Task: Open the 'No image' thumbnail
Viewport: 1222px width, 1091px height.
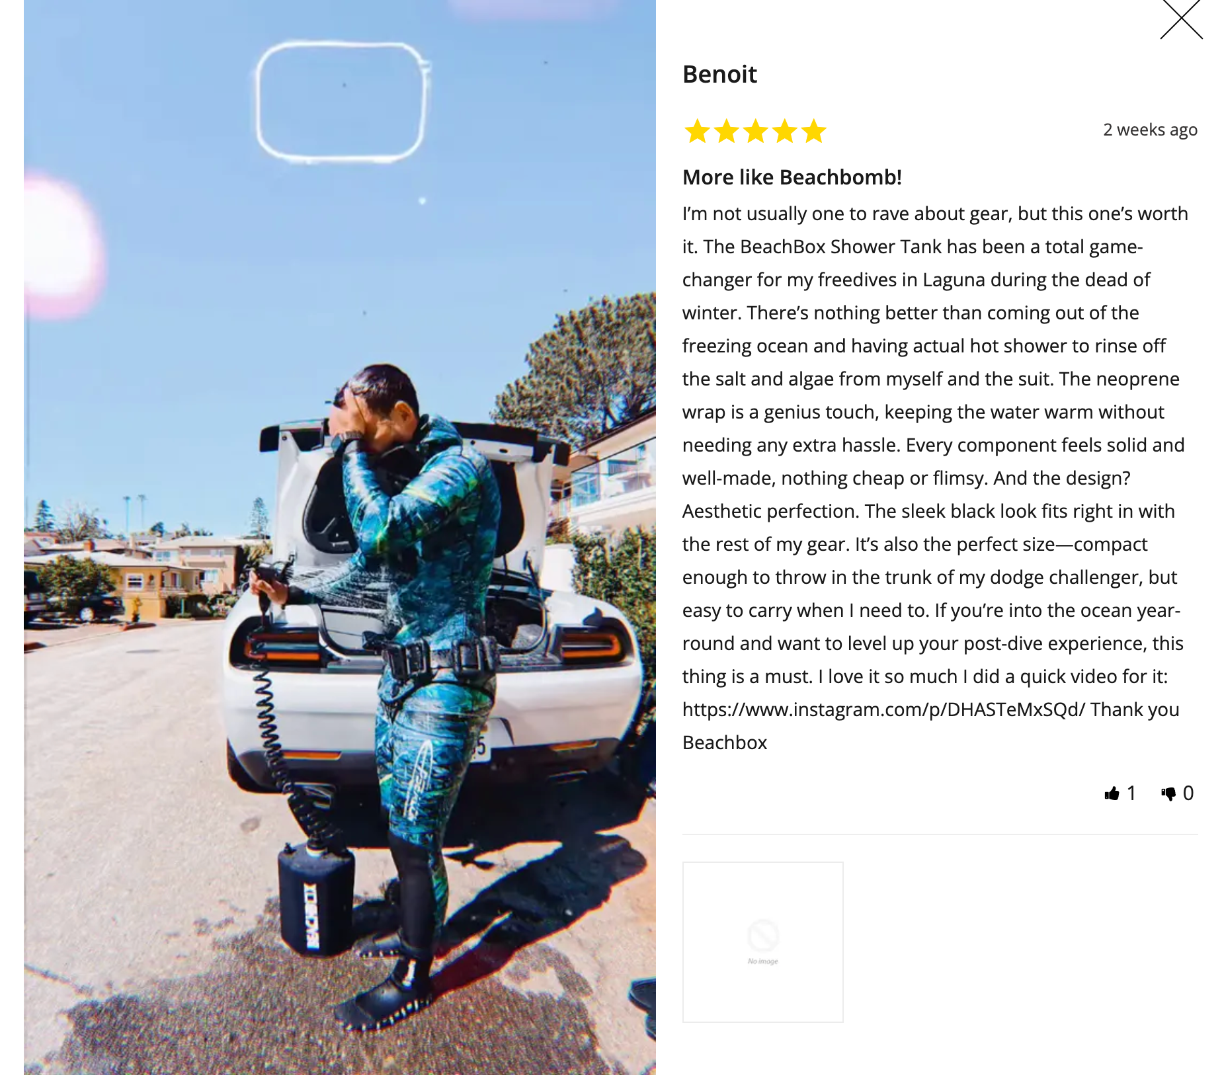Action: 762,942
